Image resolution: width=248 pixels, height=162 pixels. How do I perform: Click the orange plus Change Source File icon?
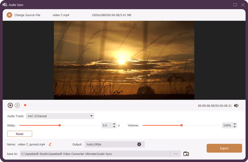(10, 15)
